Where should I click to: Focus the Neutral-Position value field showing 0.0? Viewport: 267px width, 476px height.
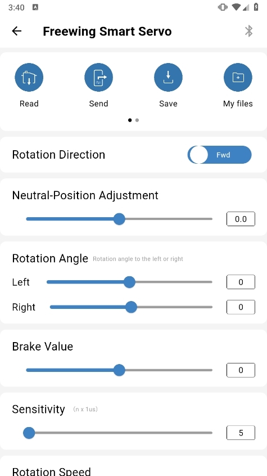[x=241, y=219]
